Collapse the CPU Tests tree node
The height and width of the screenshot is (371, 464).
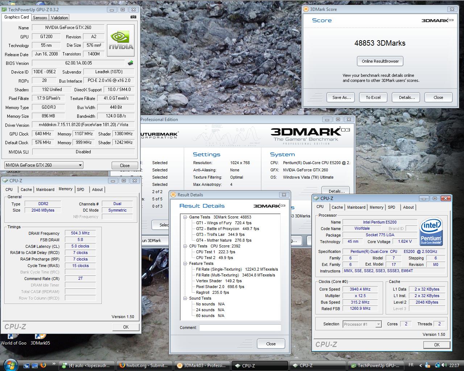point(185,246)
